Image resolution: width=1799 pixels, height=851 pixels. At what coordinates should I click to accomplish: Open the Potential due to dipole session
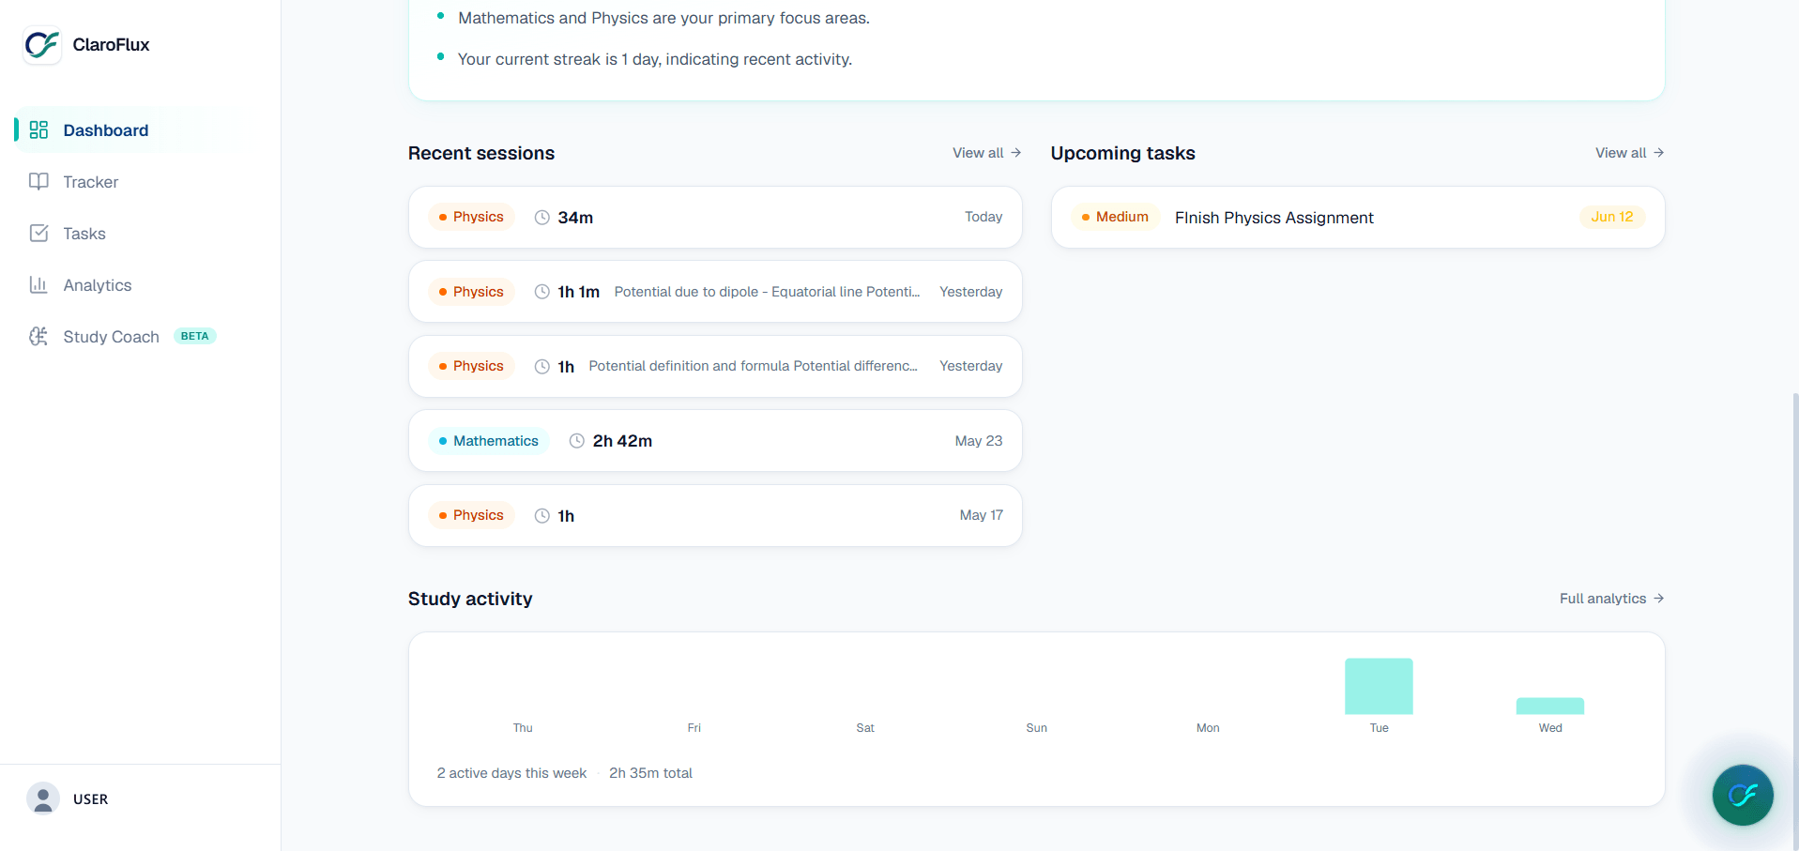(x=715, y=292)
